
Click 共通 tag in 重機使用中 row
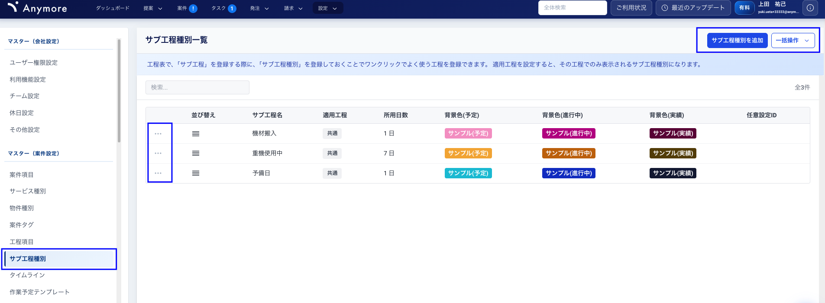click(332, 153)
